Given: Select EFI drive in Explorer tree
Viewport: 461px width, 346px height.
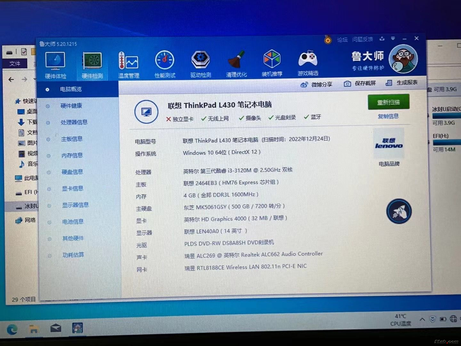Looking at the screenshot, I should point(27,192).
